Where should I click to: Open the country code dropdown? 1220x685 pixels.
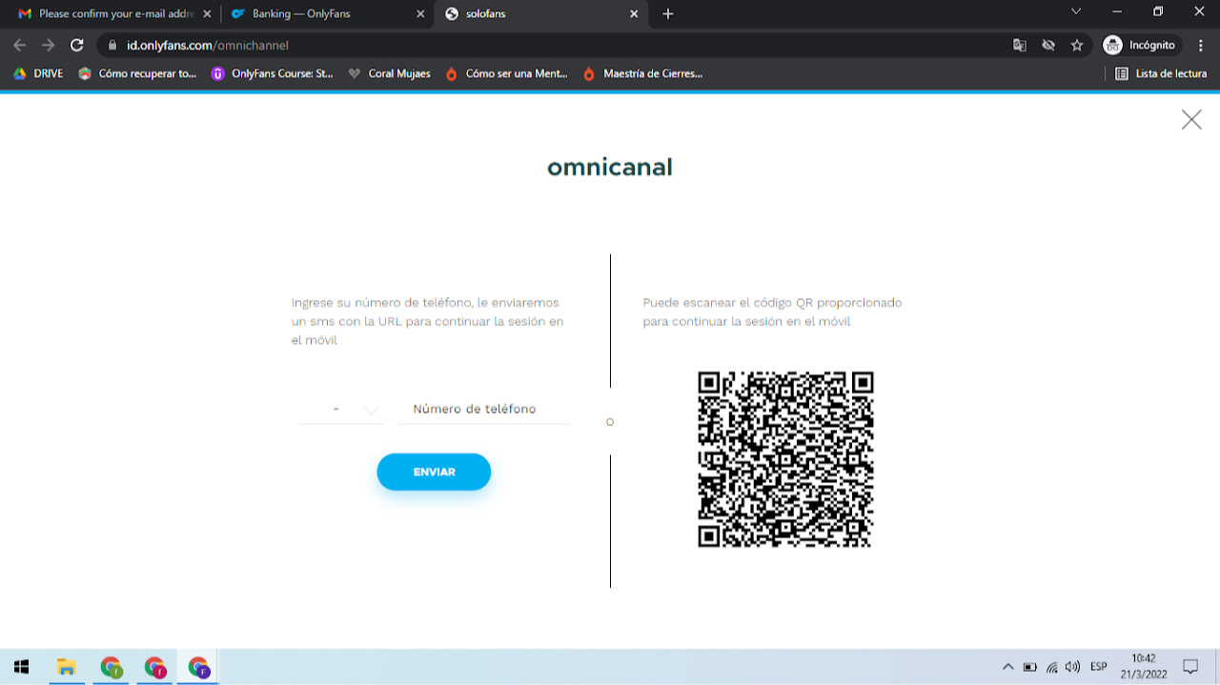click(340, 410)
